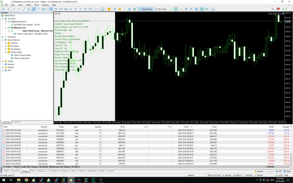Switch chart to M5 timeframe
293x183 pixels.
pyautogui.click(x=56, y=9)
